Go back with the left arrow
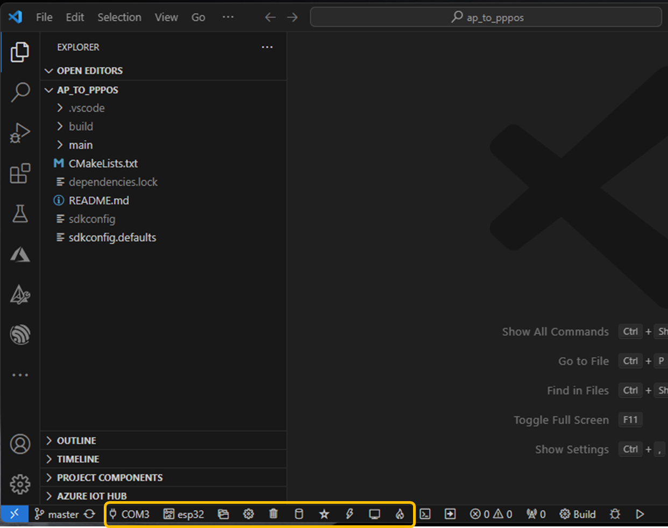 (270, 17)
